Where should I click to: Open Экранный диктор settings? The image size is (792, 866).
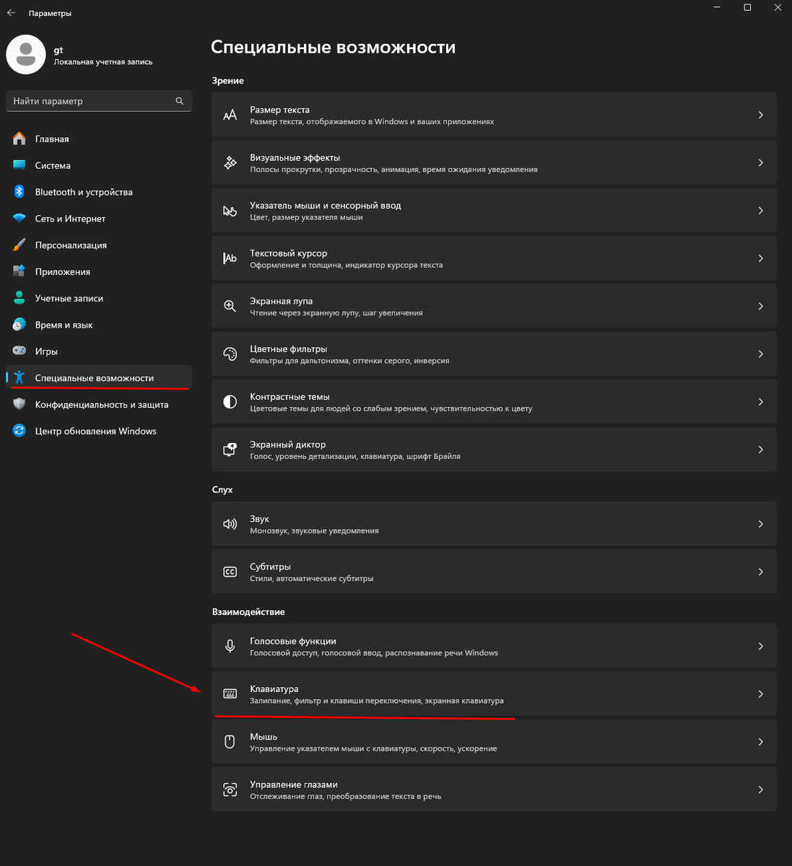pos(494,450)
